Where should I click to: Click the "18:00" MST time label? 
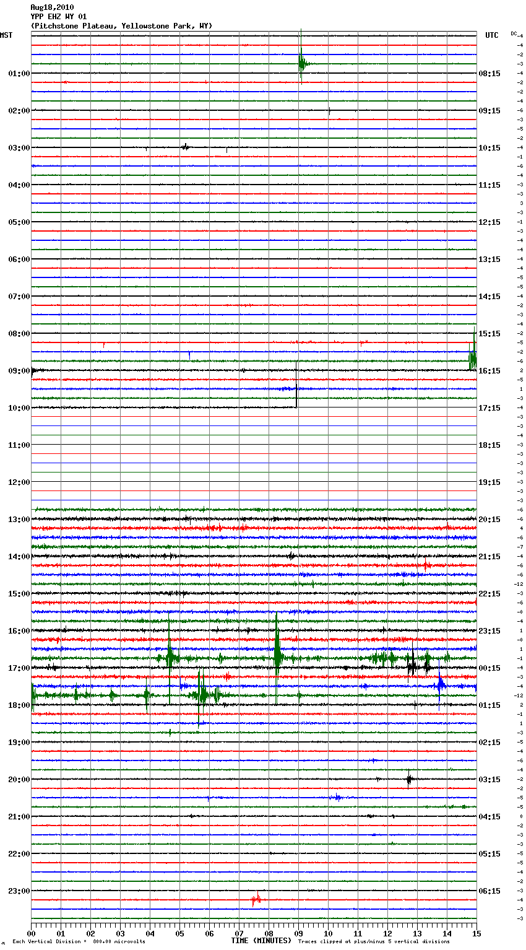19,705
